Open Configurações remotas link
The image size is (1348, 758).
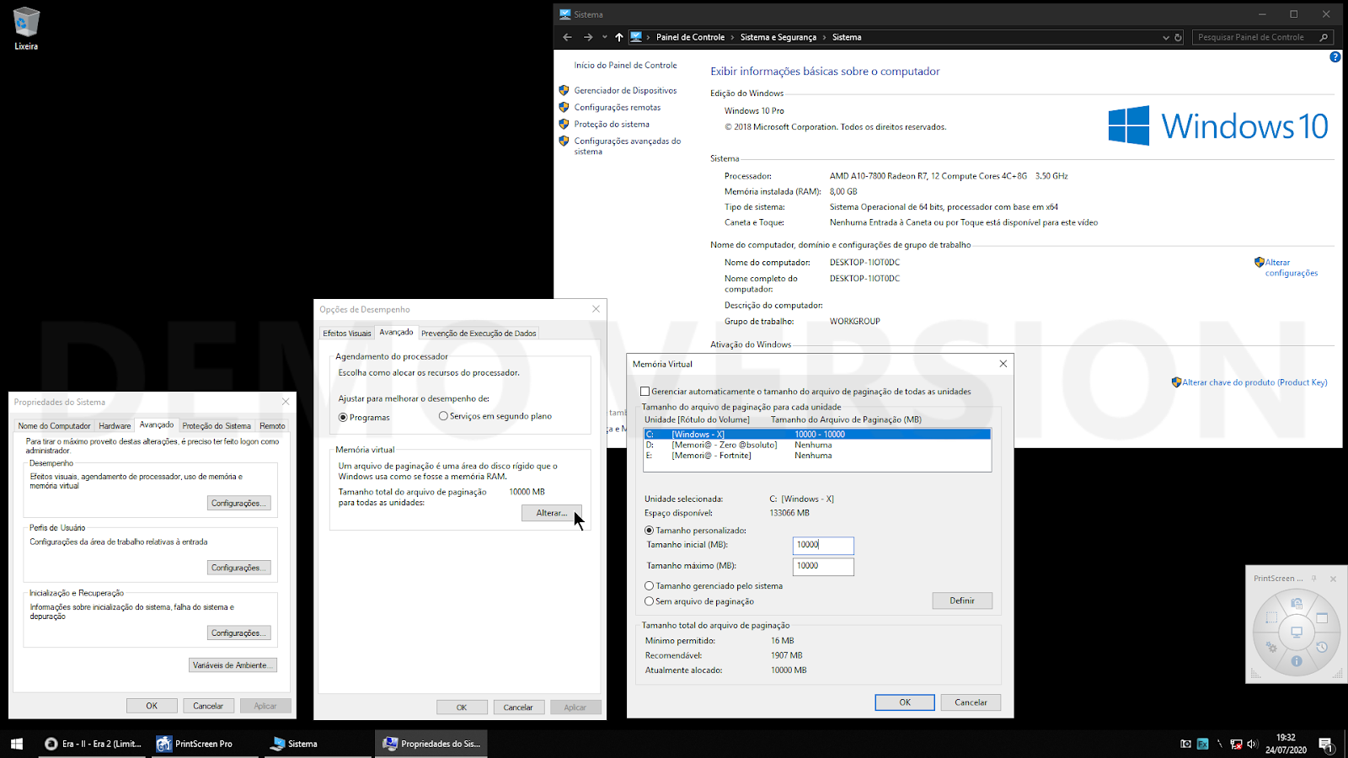pyautogui.click(x=618, y=107)
